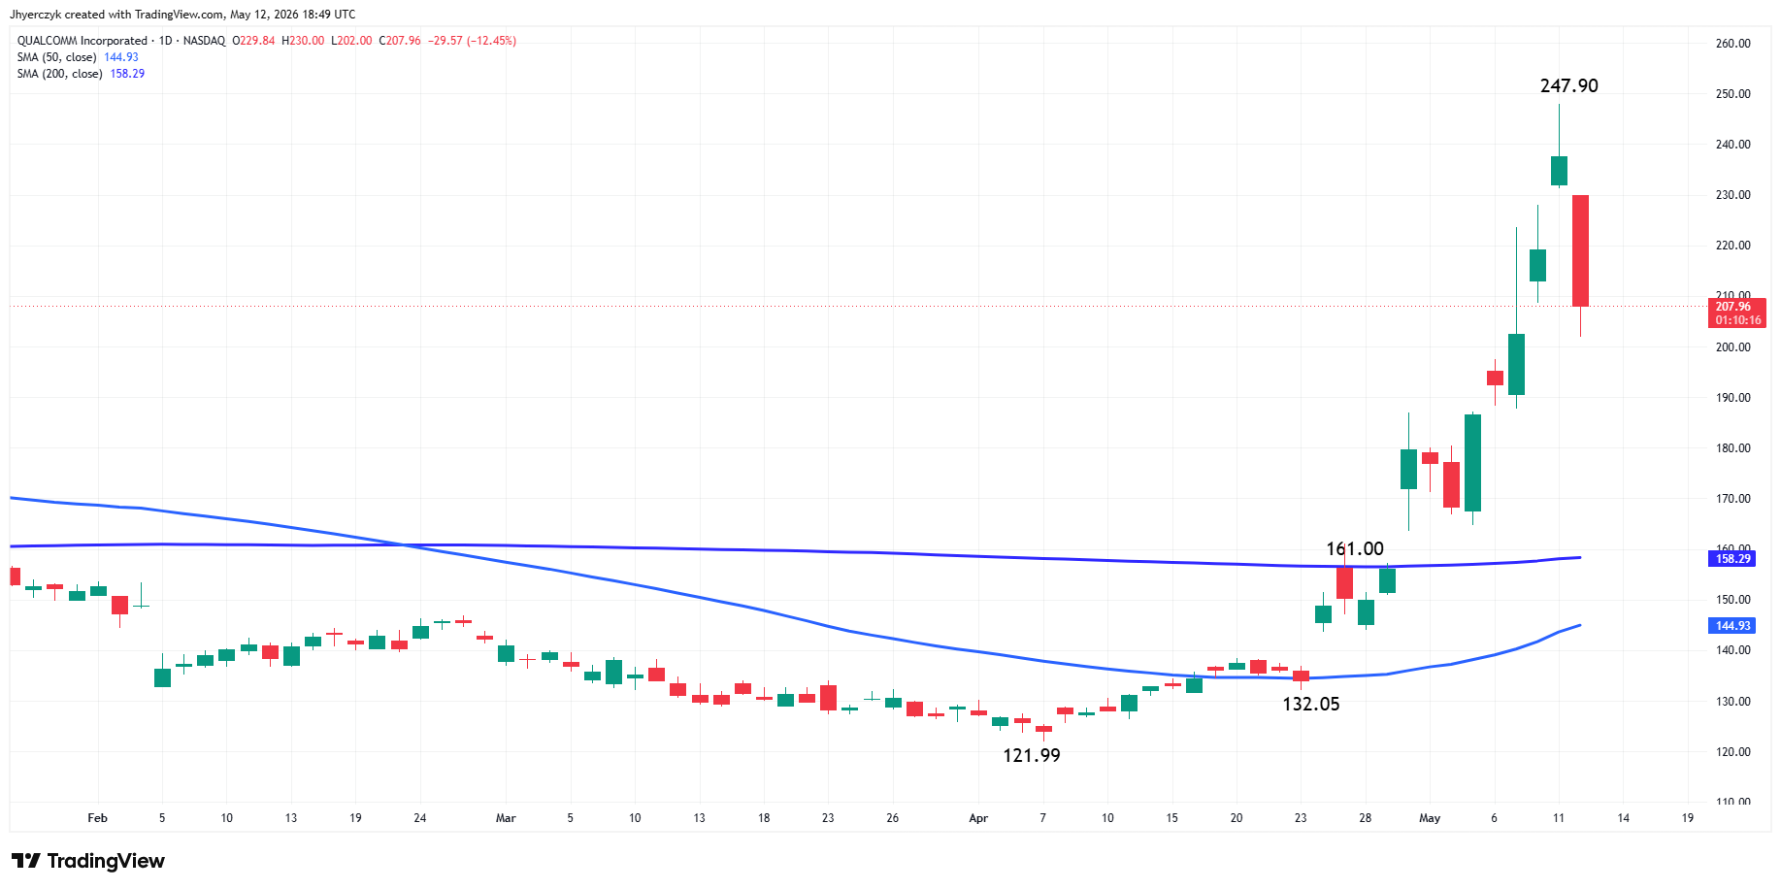
Task: Select the SMA (50, close) indicator label
Action: click(57, 57)
